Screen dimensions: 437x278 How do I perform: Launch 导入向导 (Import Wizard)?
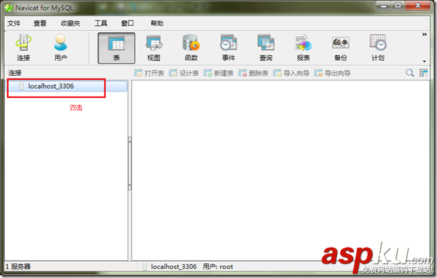tap(291, 73)
